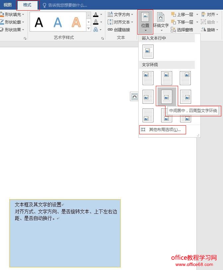Open the 视图 ribbon tab
This screenshot has height=270, width=223.
(7, 5)
